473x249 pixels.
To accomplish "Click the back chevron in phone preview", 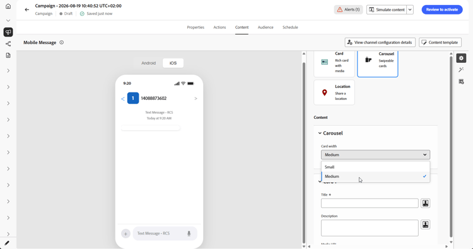I will tap(123, 99).
